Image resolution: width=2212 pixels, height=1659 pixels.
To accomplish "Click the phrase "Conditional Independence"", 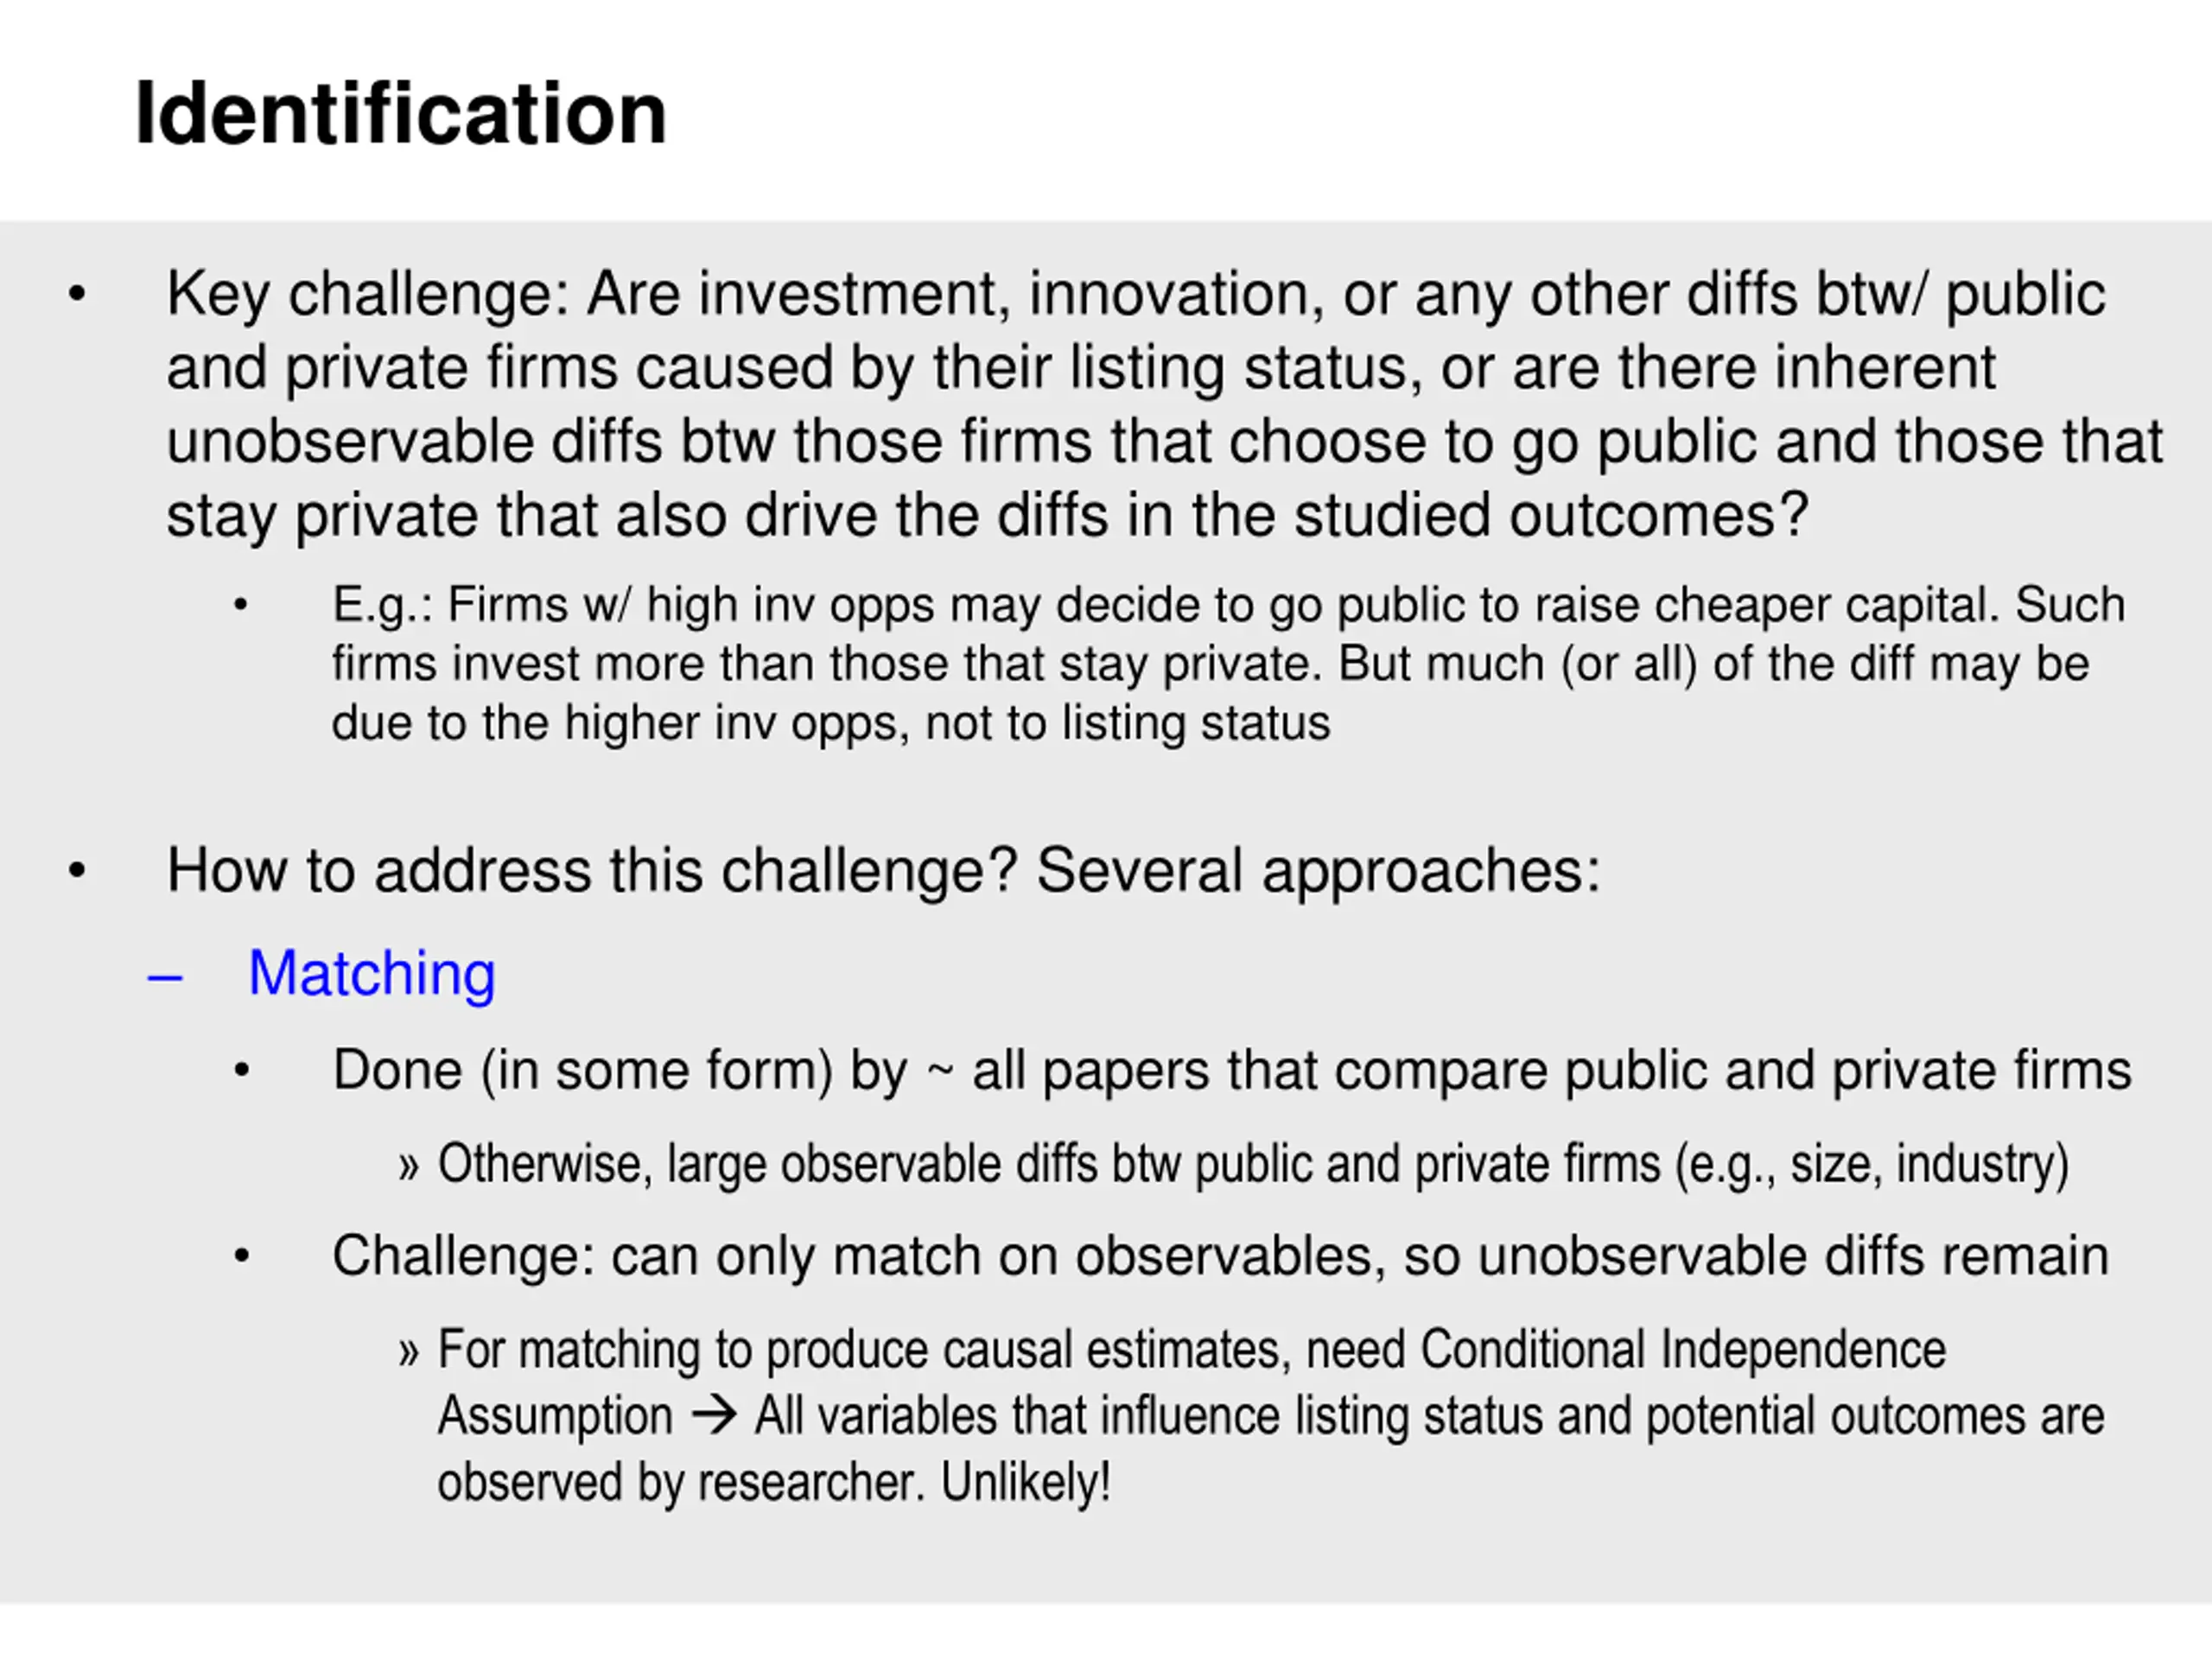I will pyautogui.click(x=1683, y=1350).
